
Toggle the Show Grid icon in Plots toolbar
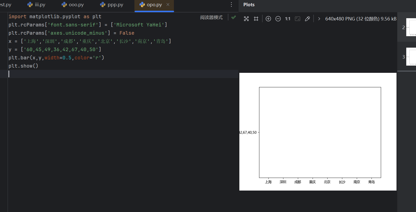(x=256, y=19)
